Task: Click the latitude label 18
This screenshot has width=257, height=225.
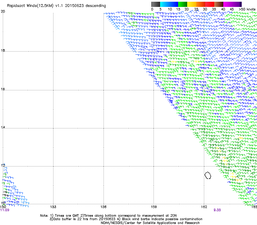Action: click(3, 50)
